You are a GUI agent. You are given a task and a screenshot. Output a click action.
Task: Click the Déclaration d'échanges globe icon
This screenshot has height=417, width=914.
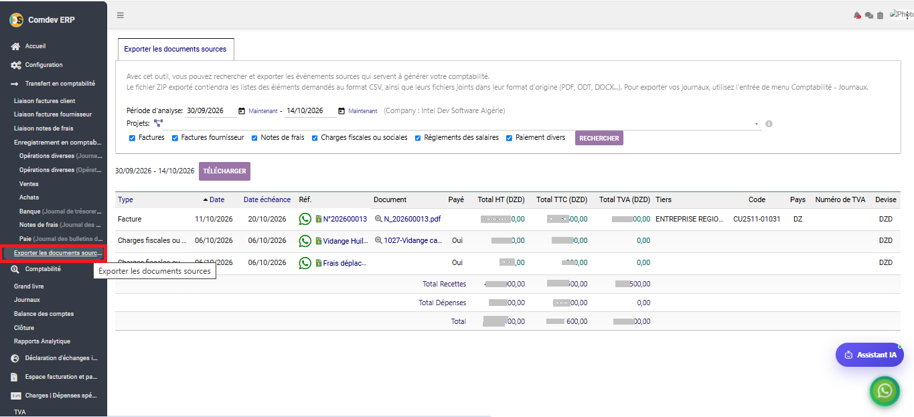coord(15,358)
